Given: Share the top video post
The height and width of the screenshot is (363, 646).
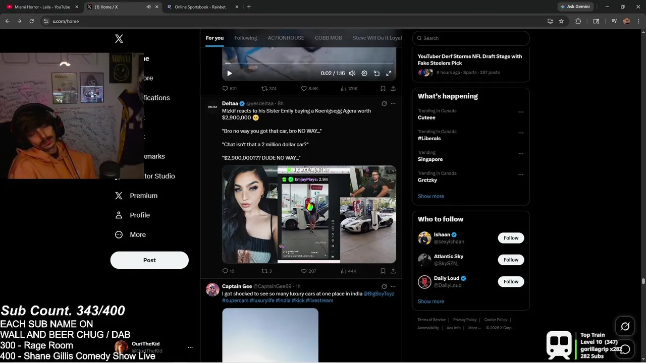Looking at the screenshot, I should tap(393, 88).
